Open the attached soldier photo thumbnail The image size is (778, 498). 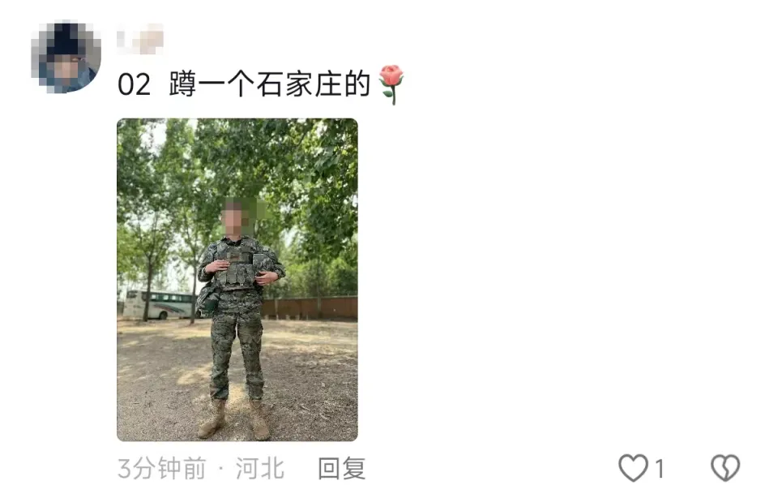[237, 280]
